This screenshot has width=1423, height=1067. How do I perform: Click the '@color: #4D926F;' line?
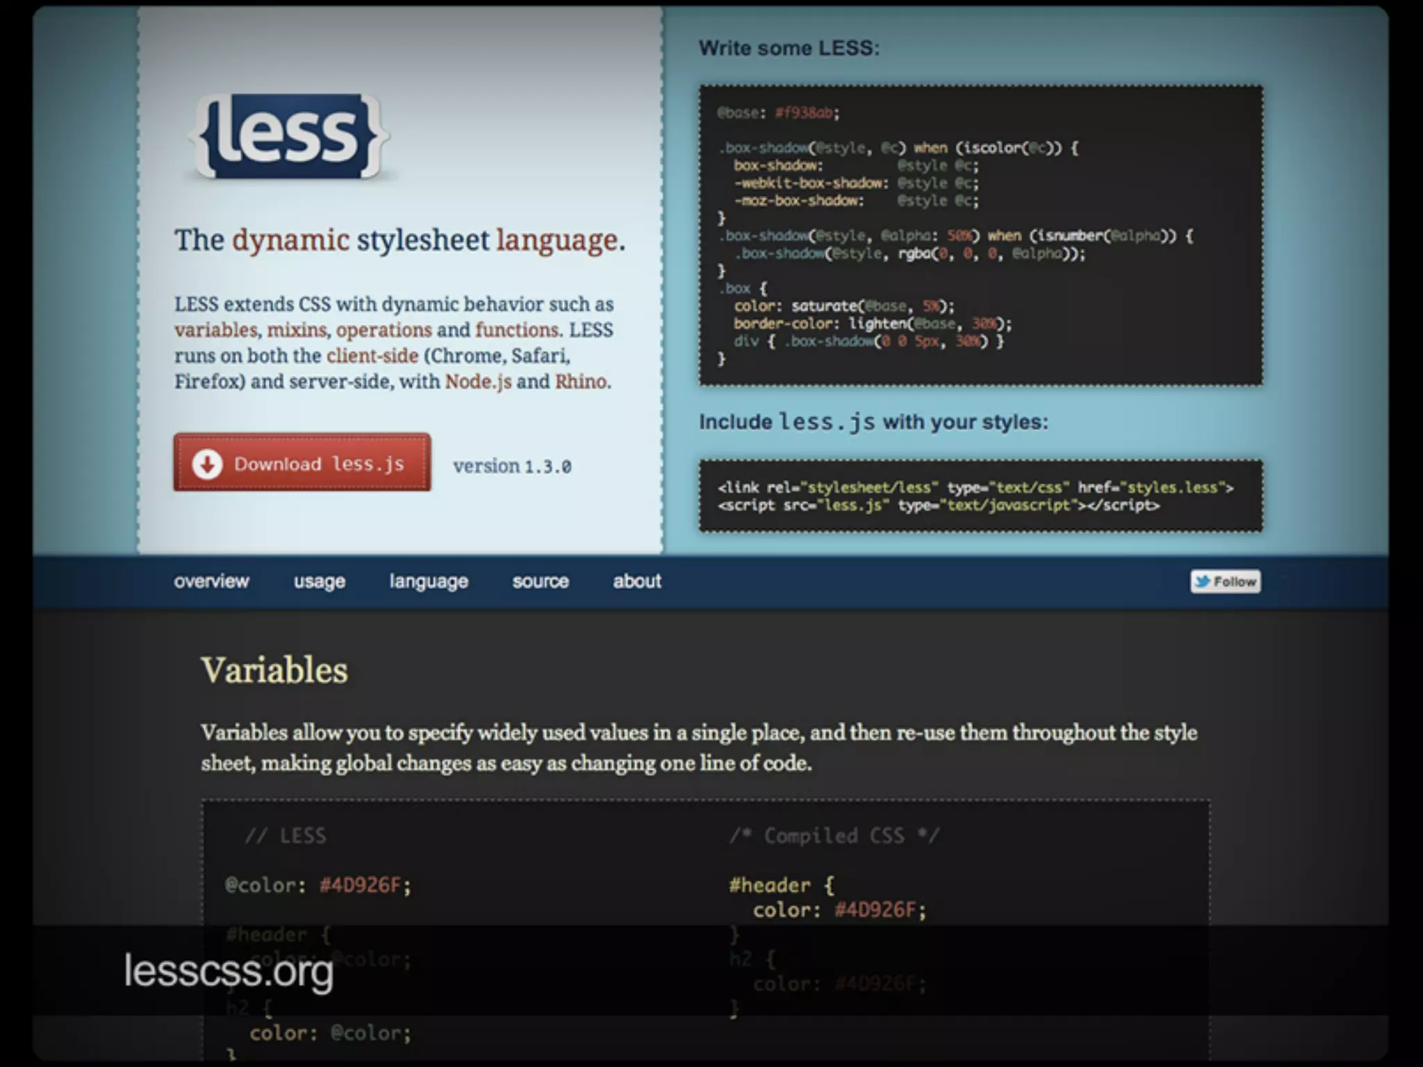click(318, 885)
